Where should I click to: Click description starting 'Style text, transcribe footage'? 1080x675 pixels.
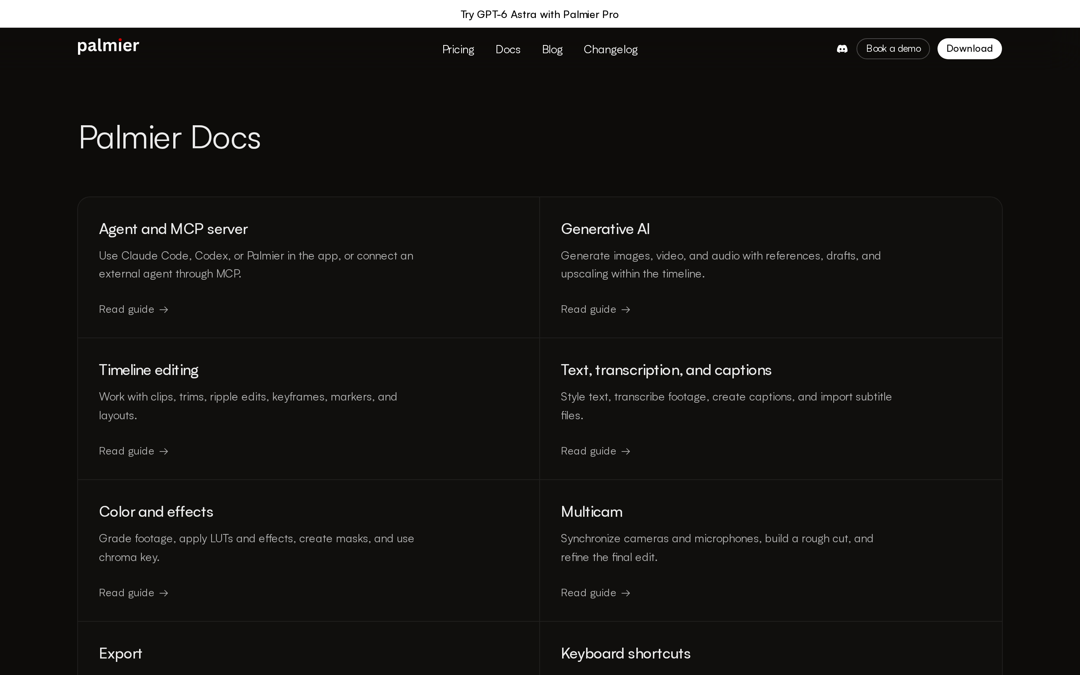(x=726, y=406)
